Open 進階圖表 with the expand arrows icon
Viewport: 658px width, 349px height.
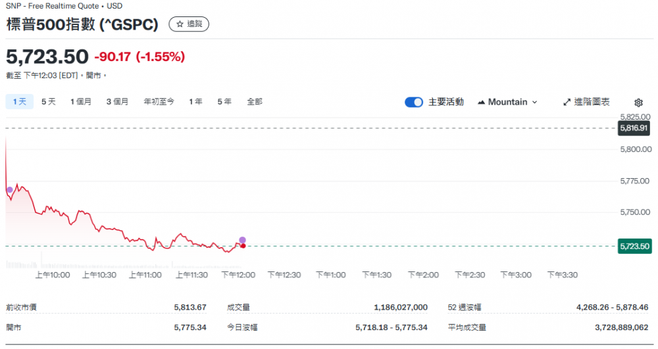coord(586,102)
